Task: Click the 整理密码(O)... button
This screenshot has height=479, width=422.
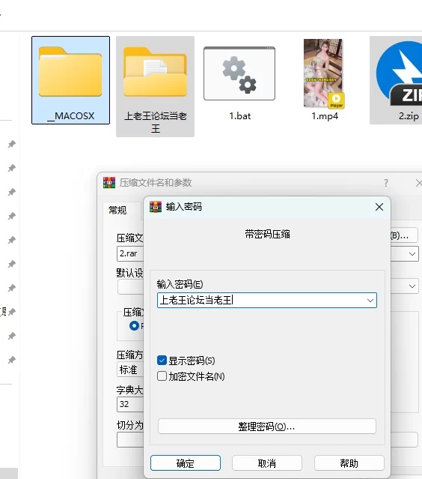Action: tap(267, 426)
